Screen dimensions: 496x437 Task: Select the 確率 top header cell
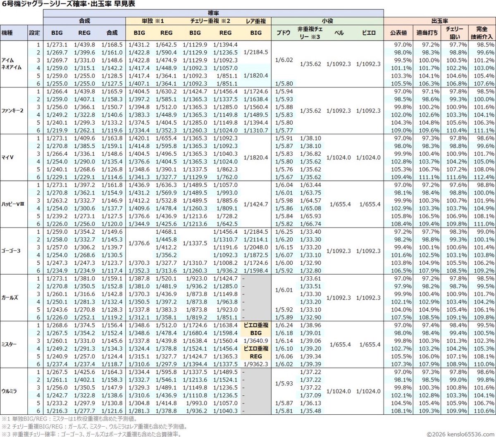[214, 13]
